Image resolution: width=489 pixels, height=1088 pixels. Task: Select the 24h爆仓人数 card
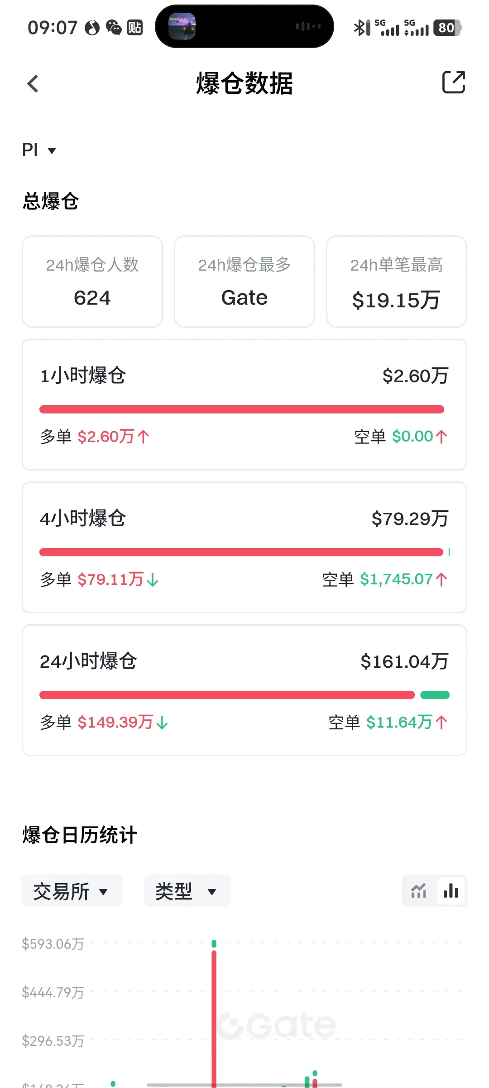[x=92, y=282]
